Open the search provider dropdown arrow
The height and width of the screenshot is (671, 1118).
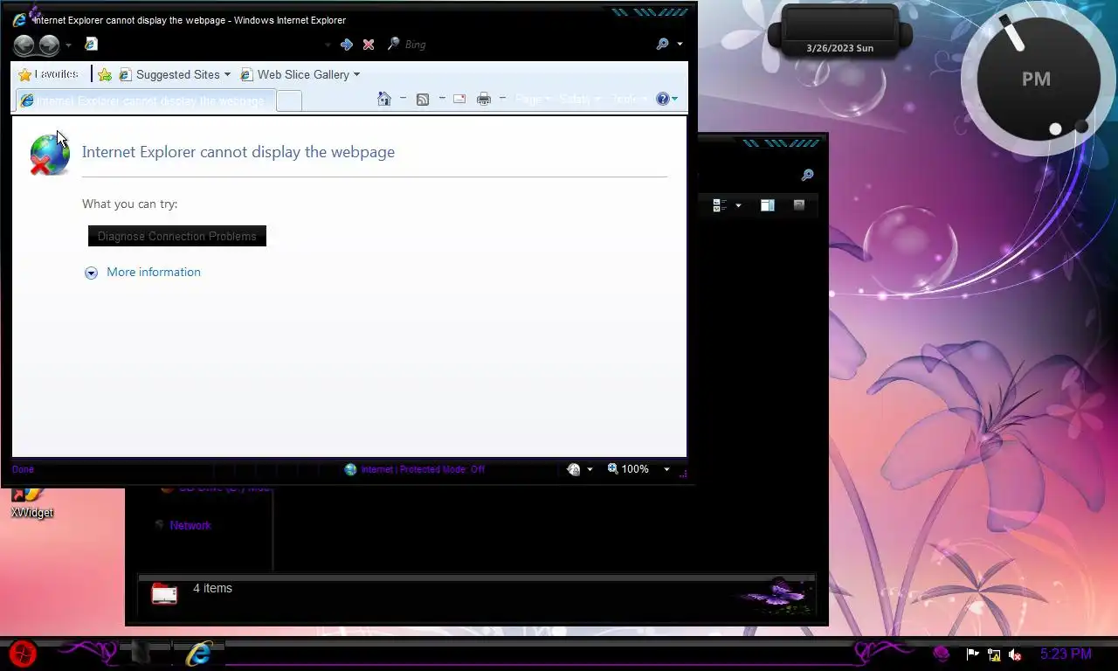pos(680,45)
